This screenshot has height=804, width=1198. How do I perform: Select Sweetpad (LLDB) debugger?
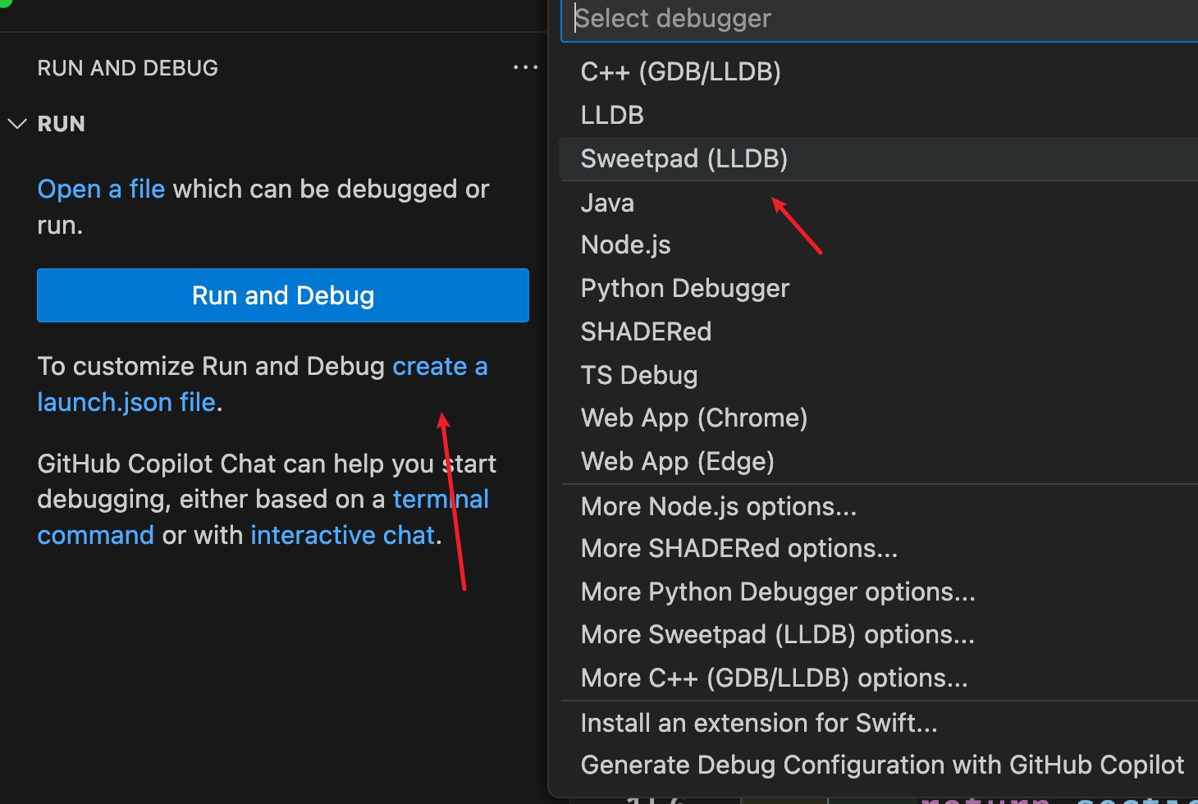(x=684, y=159)
